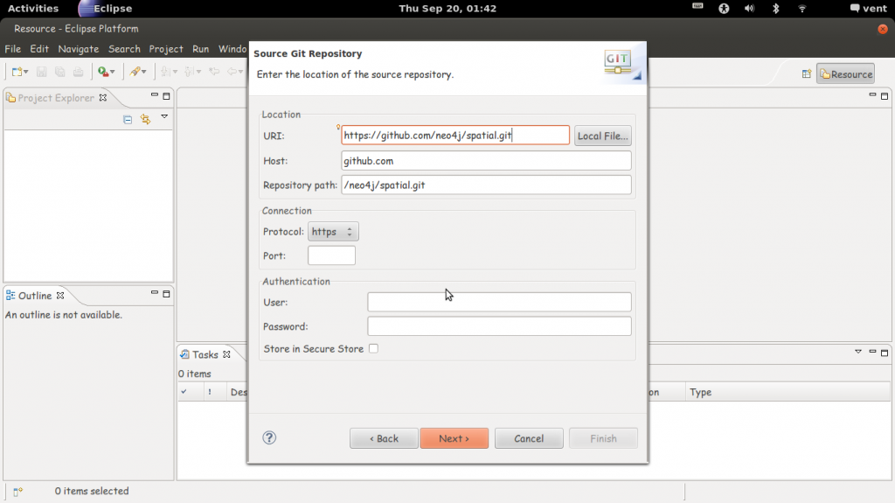The height and width of the screenshot is (503, 895).
Task: Minimize the Tasks panel
Action: tap(872, 352)
